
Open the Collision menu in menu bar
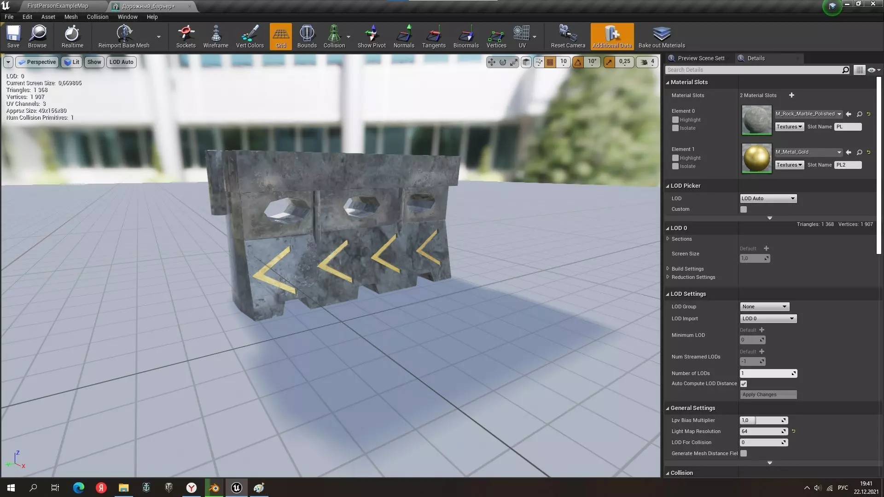97,17
